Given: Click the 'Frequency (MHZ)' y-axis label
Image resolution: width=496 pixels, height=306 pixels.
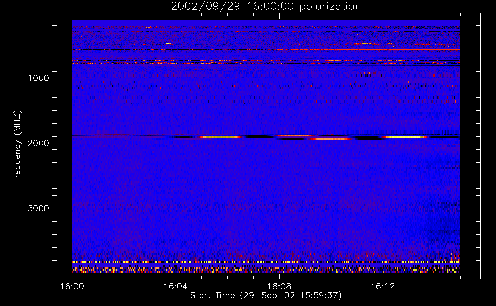Looking at the screenshot, I should [x=17, y=147].
